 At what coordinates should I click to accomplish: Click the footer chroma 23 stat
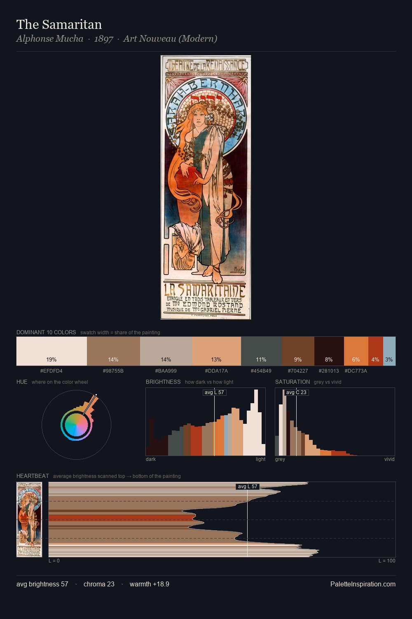99,584
